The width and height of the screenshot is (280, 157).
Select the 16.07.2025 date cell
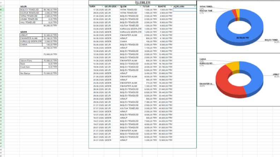point(96,118)
